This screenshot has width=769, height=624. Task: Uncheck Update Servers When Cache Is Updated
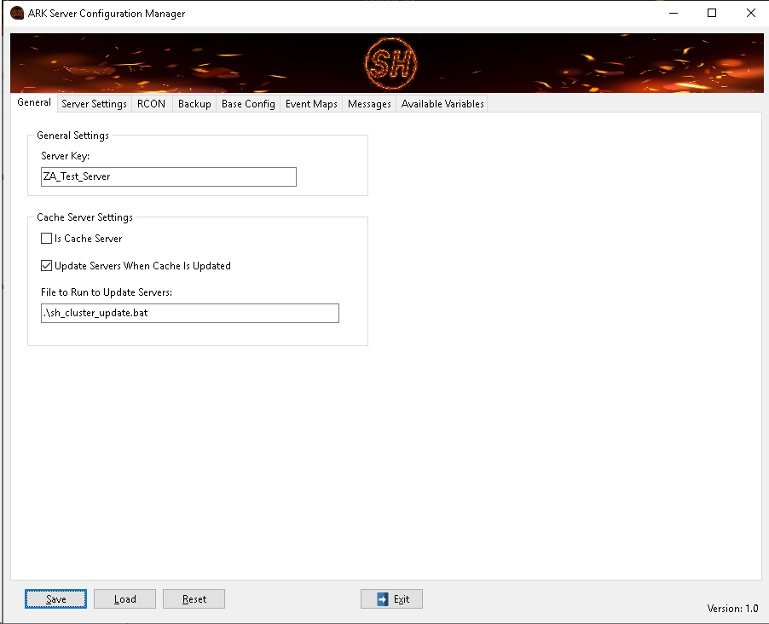tap(47, 266)
